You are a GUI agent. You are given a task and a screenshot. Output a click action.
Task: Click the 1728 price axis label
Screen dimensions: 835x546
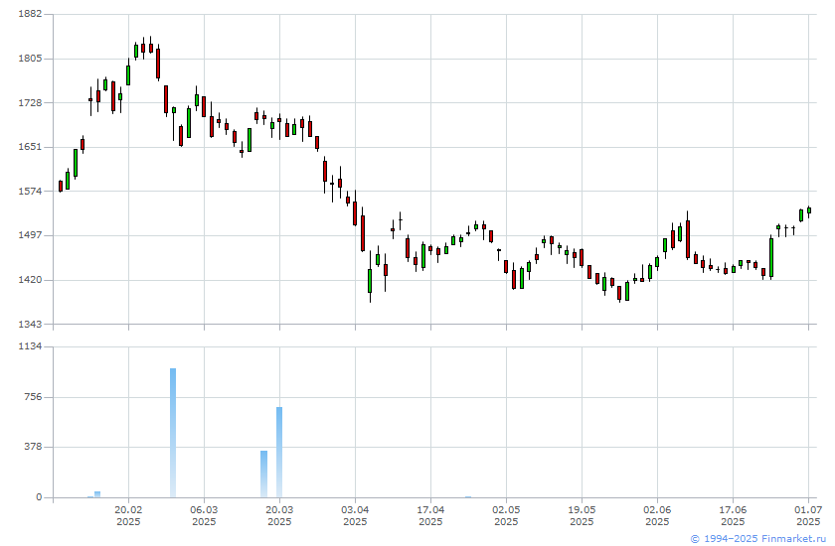pyautogui.click(x=30, y=102)
